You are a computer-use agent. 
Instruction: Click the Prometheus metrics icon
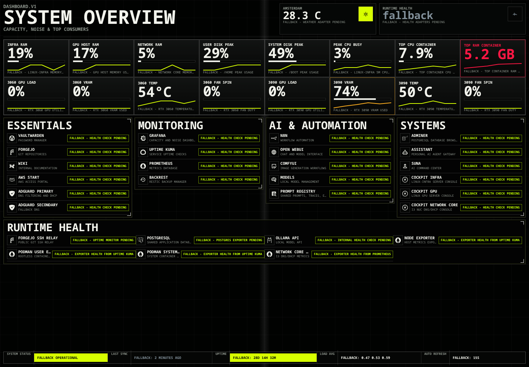(143, 166)
